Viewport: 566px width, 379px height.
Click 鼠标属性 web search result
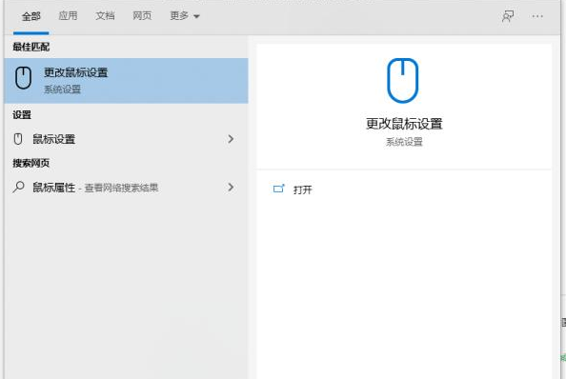tap(127, 188)
